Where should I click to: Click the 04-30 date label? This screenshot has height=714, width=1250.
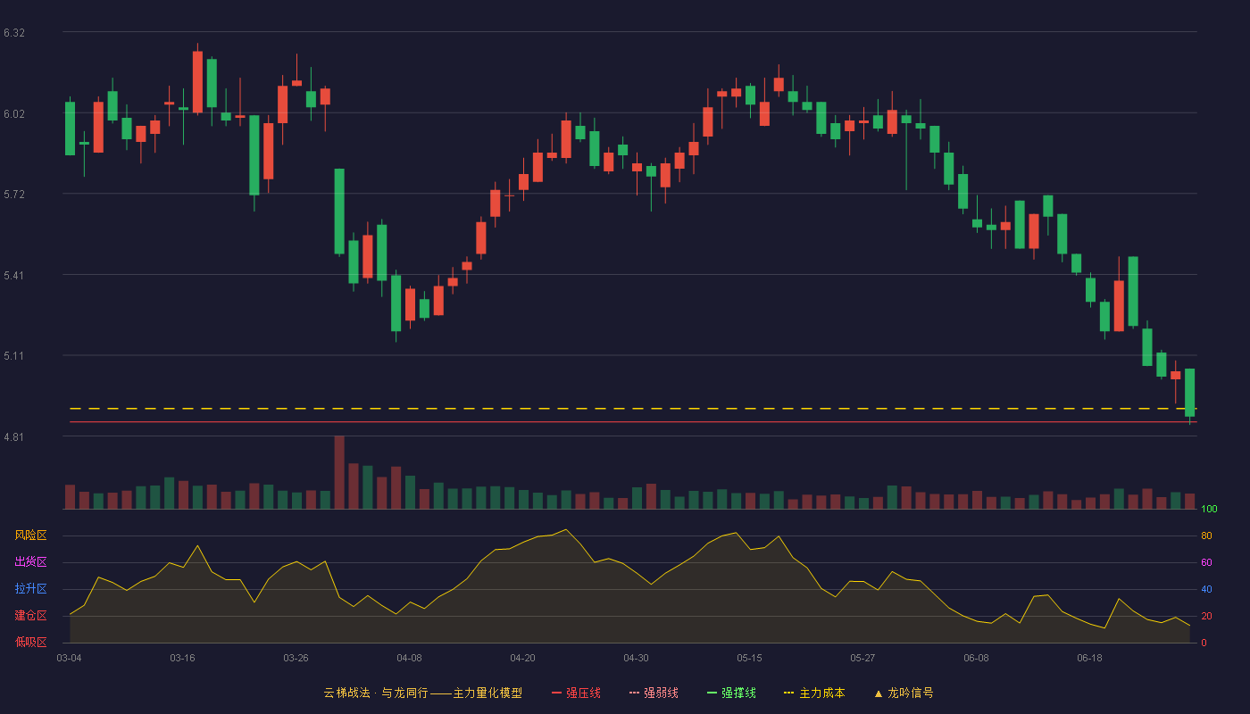636,658
